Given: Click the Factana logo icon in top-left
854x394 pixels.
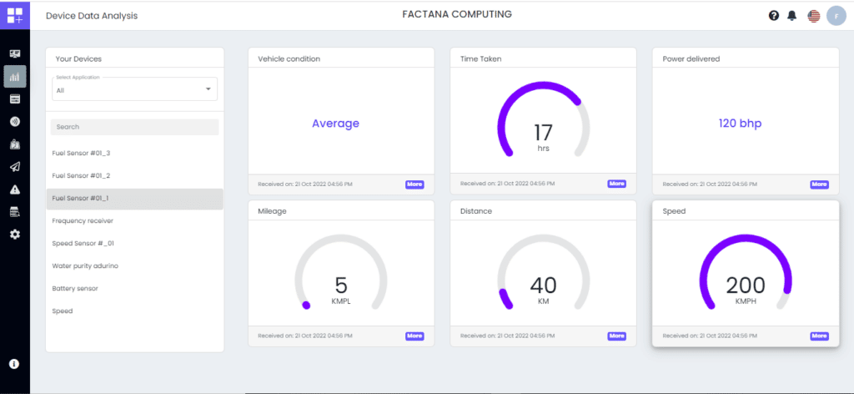Looking at the screenshot, I should point(15,15).
